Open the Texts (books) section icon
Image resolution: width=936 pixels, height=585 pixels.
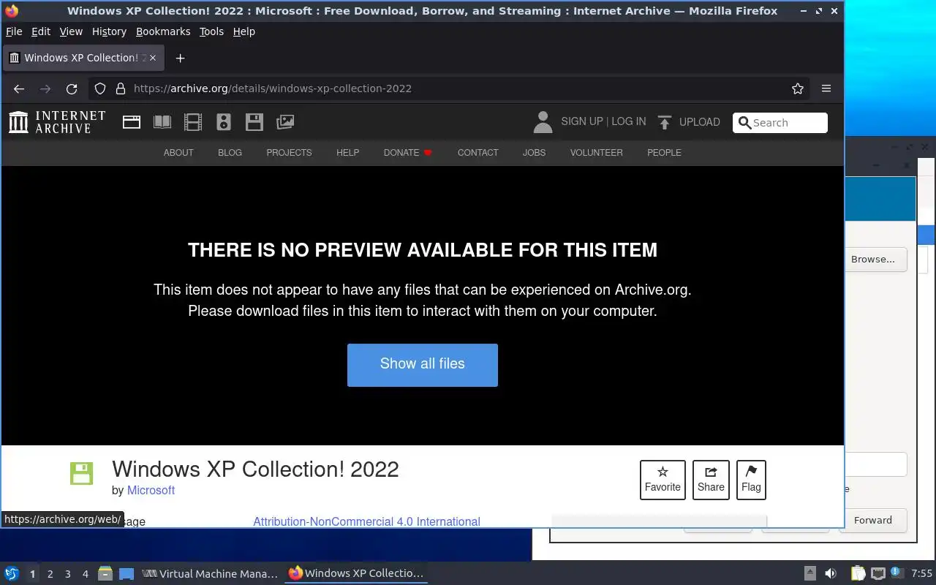coord(162,122)
